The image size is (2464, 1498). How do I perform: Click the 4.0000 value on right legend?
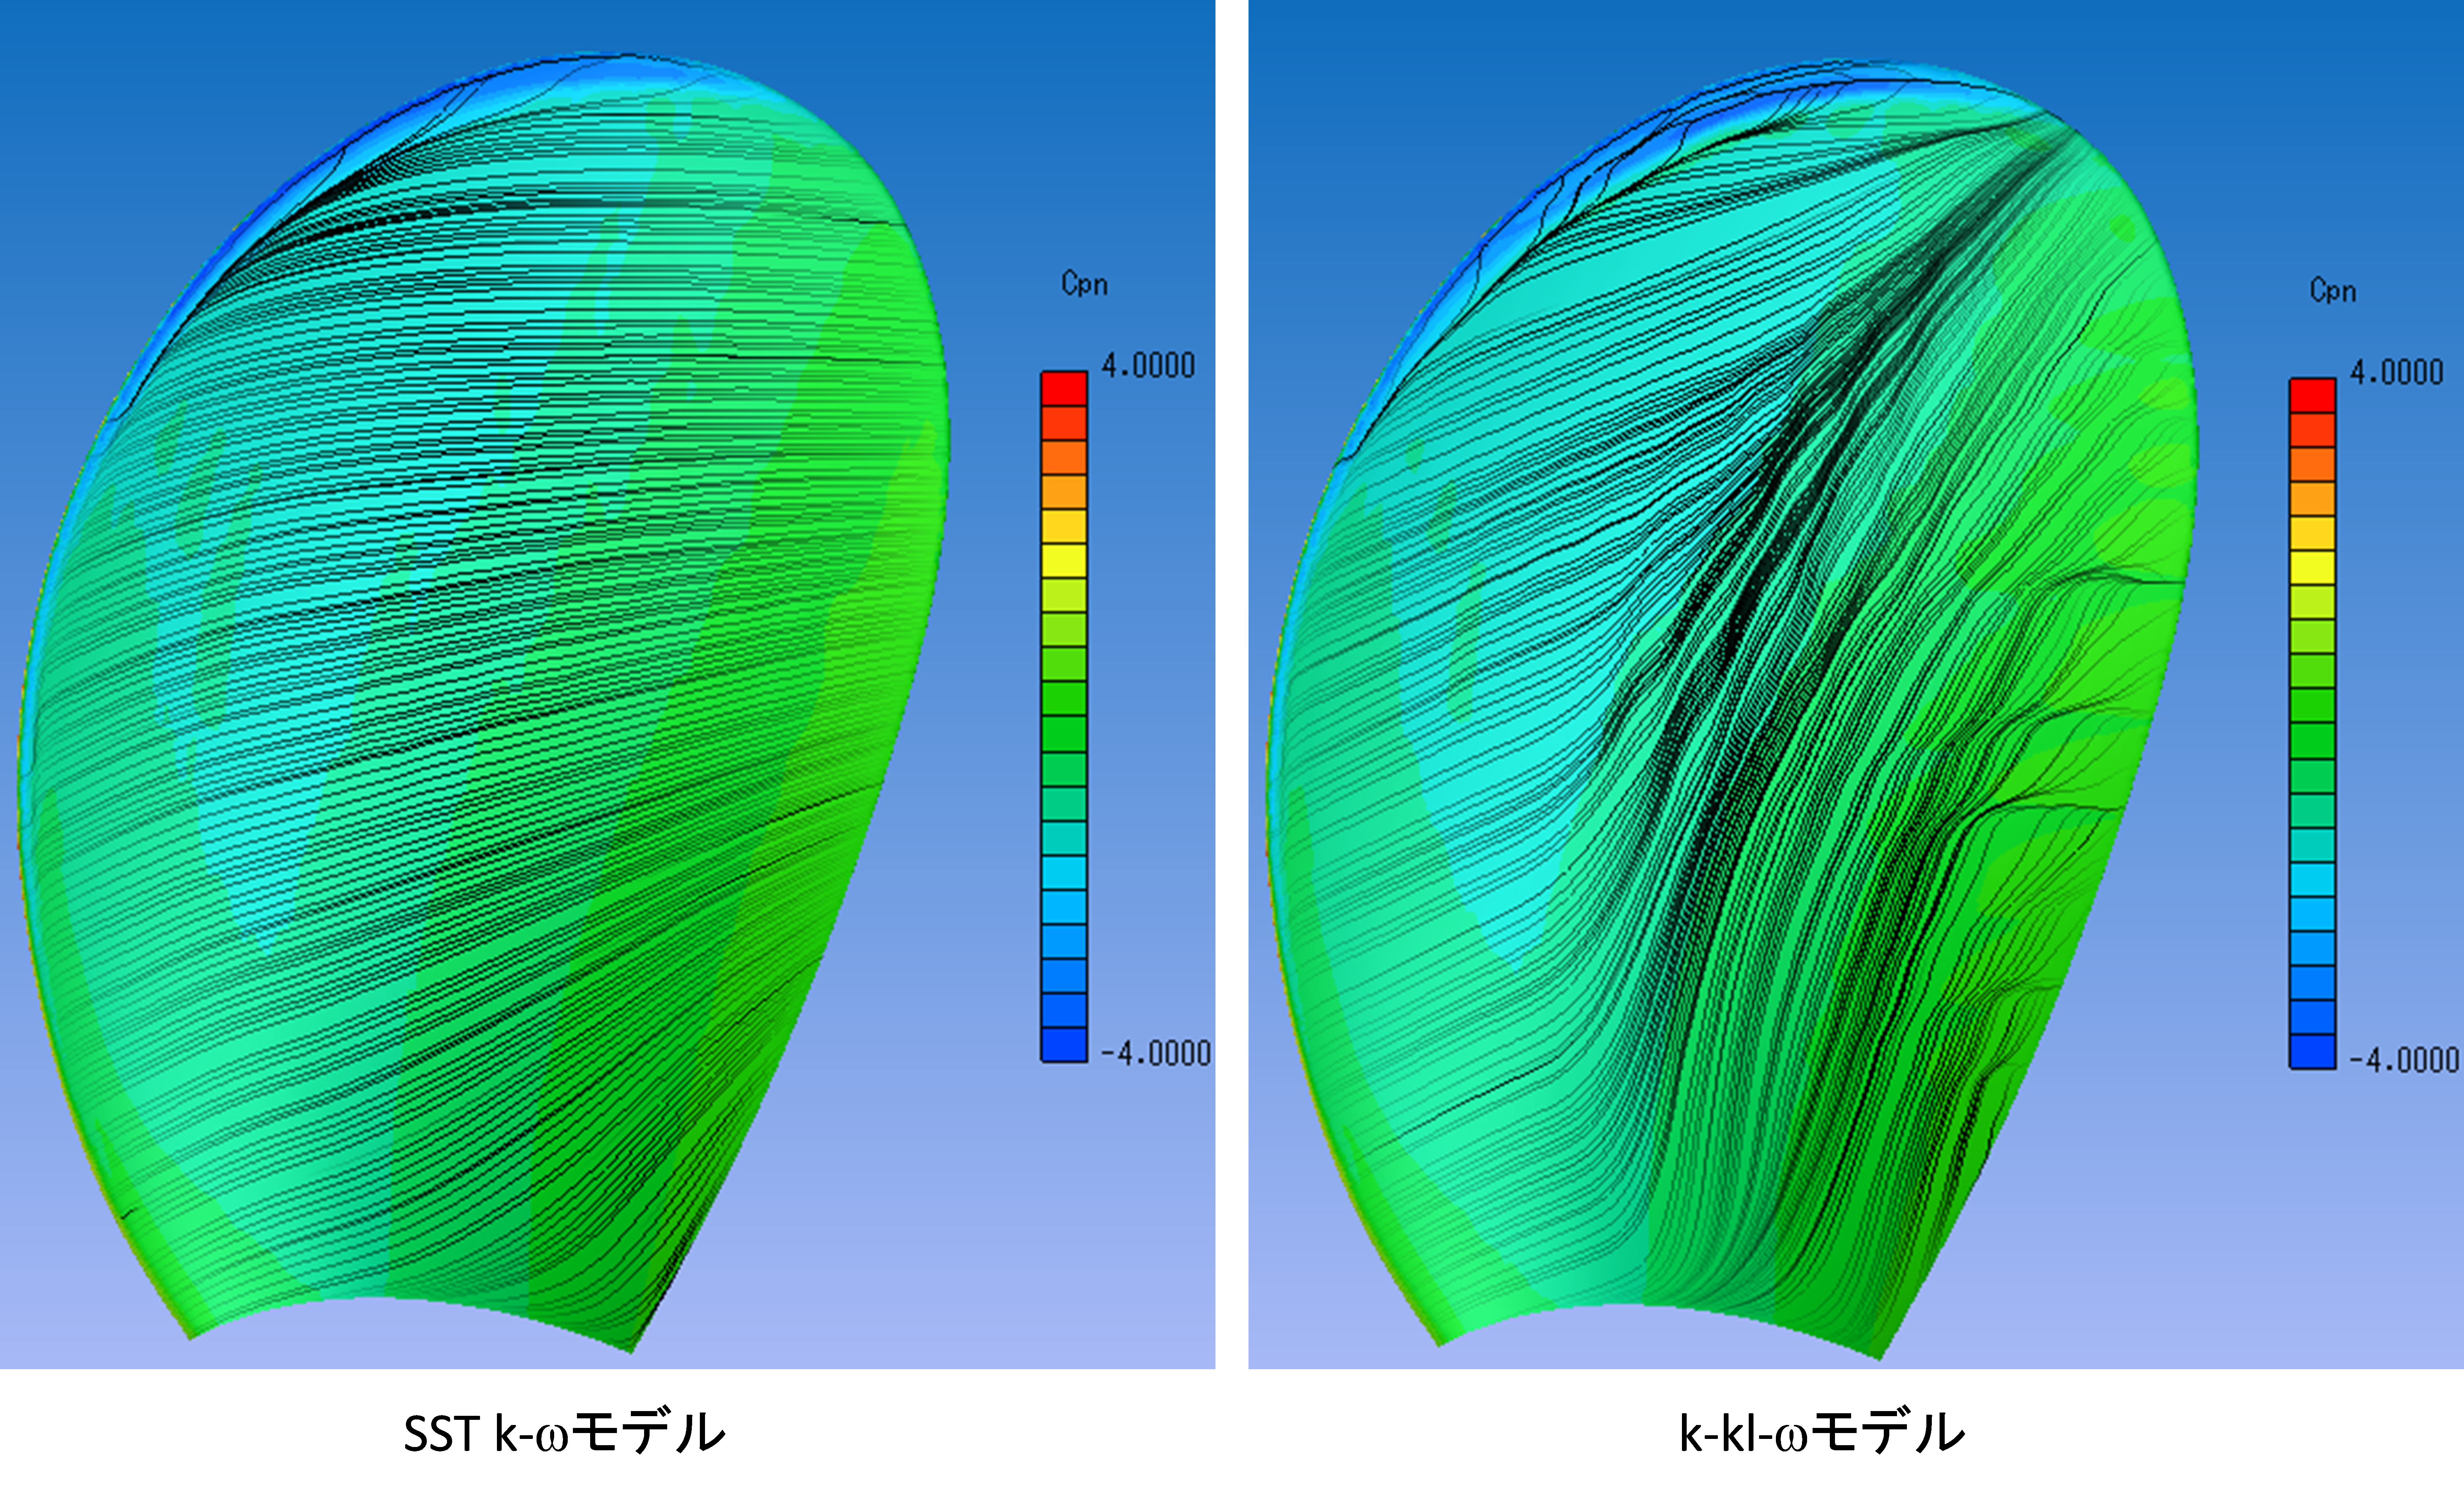(x=2396, y=373)
